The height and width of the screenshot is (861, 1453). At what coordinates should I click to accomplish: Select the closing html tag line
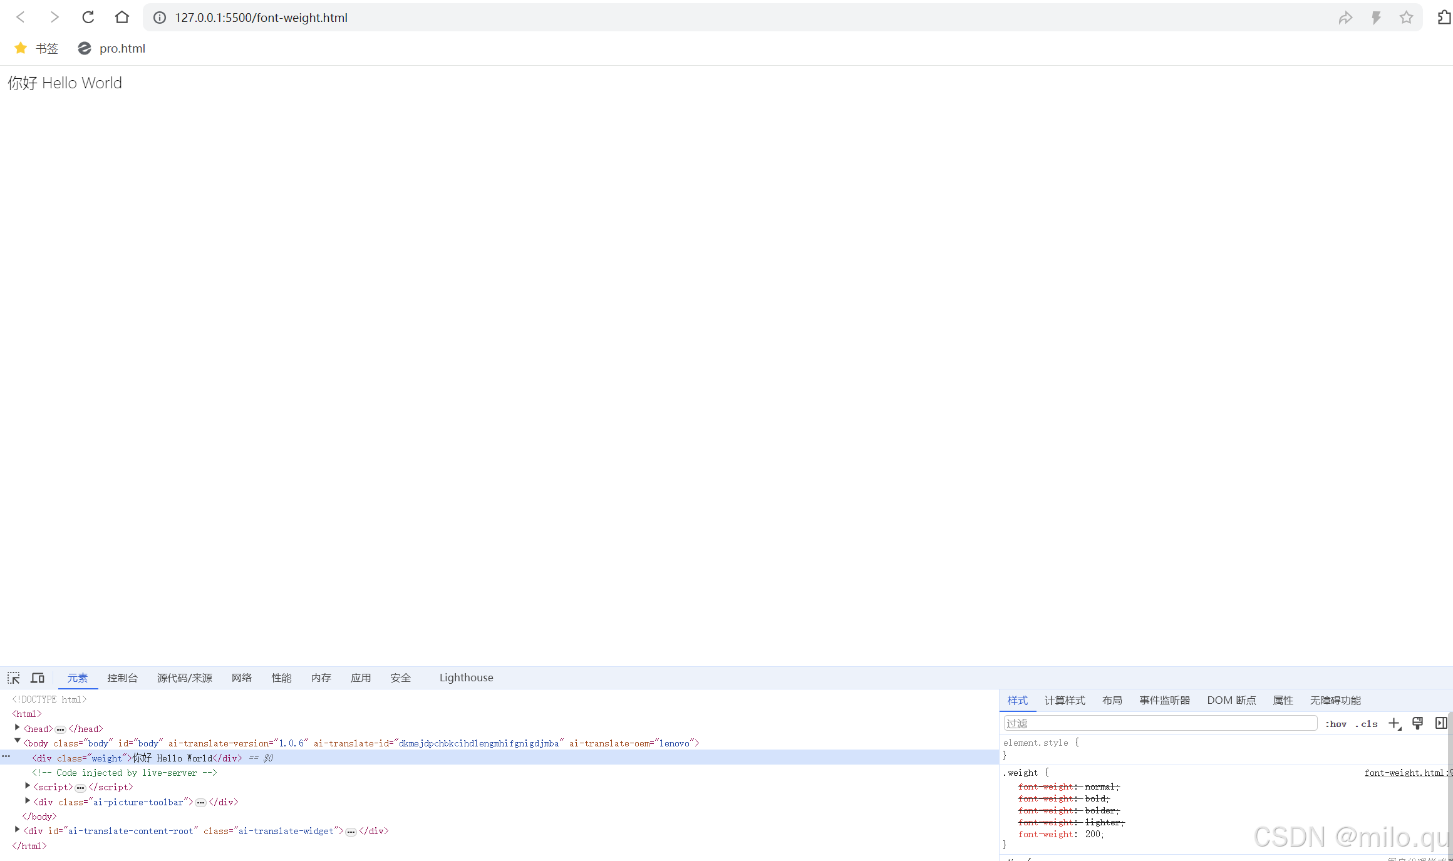[29, 846]
